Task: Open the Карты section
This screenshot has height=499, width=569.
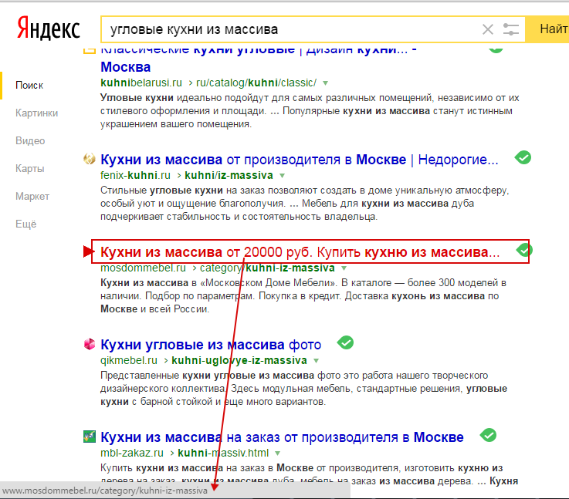Action: (29, 169)
